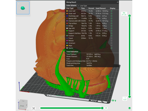Enable Travel moves display checkbox
Screen dimensions: 148x111
pyautogui.click(x=112, y=38)
